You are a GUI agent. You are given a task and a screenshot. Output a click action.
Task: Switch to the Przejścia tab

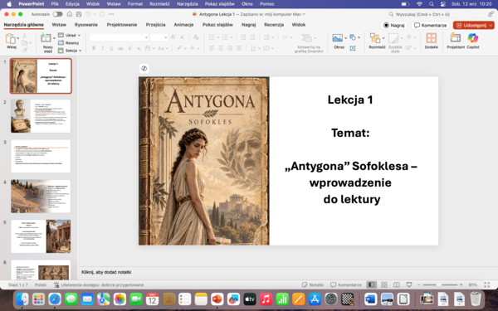coord(156,25)
